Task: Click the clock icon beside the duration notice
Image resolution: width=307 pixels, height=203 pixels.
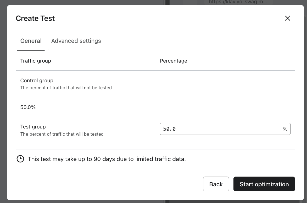Action: coord(20,159)
